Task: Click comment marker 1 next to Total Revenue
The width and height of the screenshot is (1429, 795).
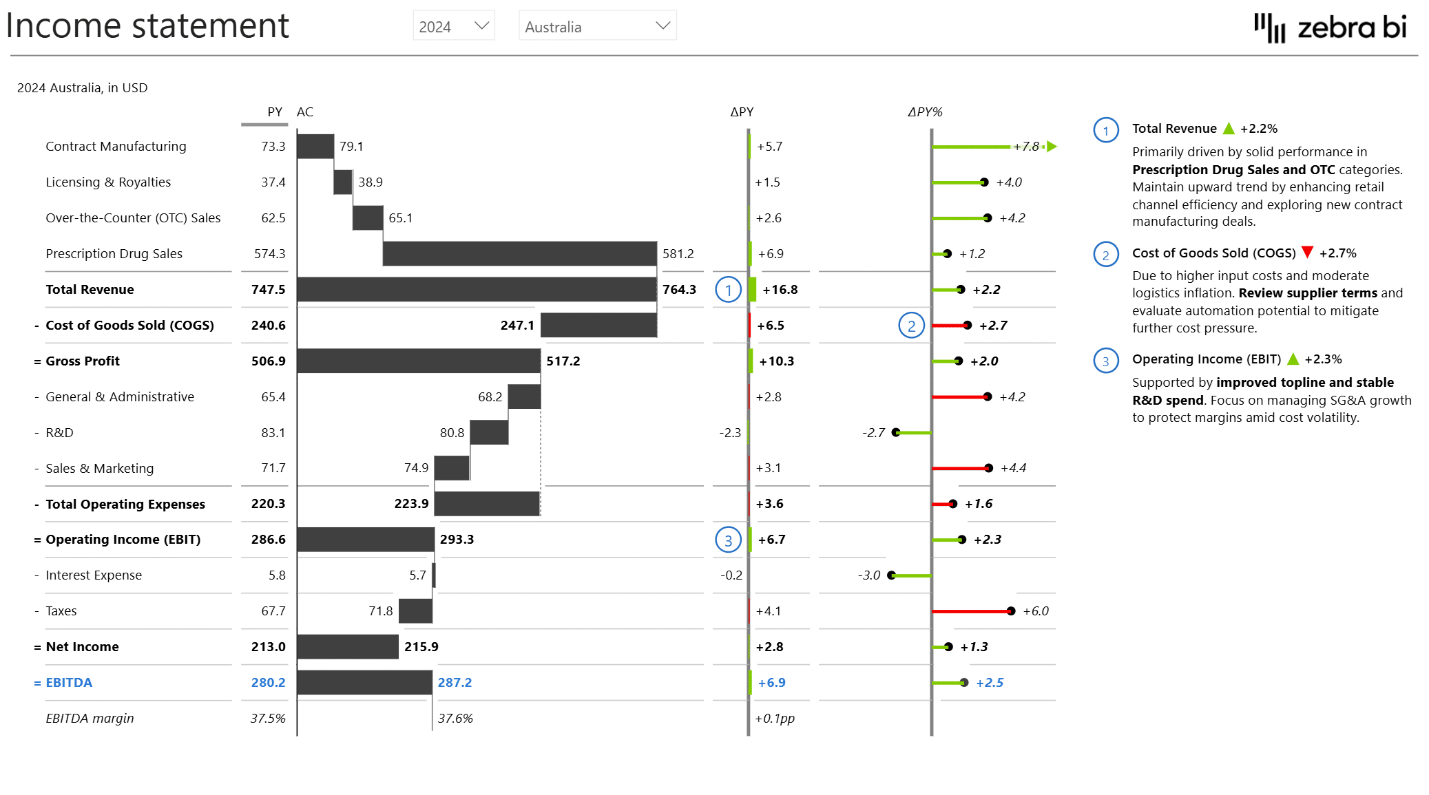Action: [729, 290]
